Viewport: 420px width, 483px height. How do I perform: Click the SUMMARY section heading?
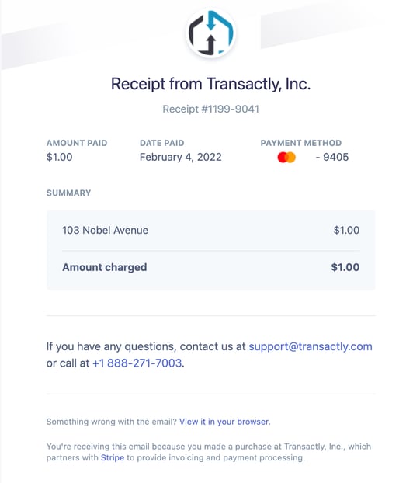pyautogui.click(x=68, y=193)
